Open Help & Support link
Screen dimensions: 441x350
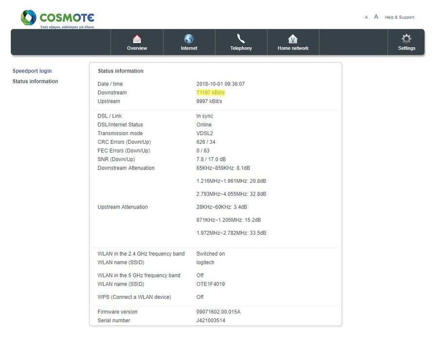tap(399, 17)
